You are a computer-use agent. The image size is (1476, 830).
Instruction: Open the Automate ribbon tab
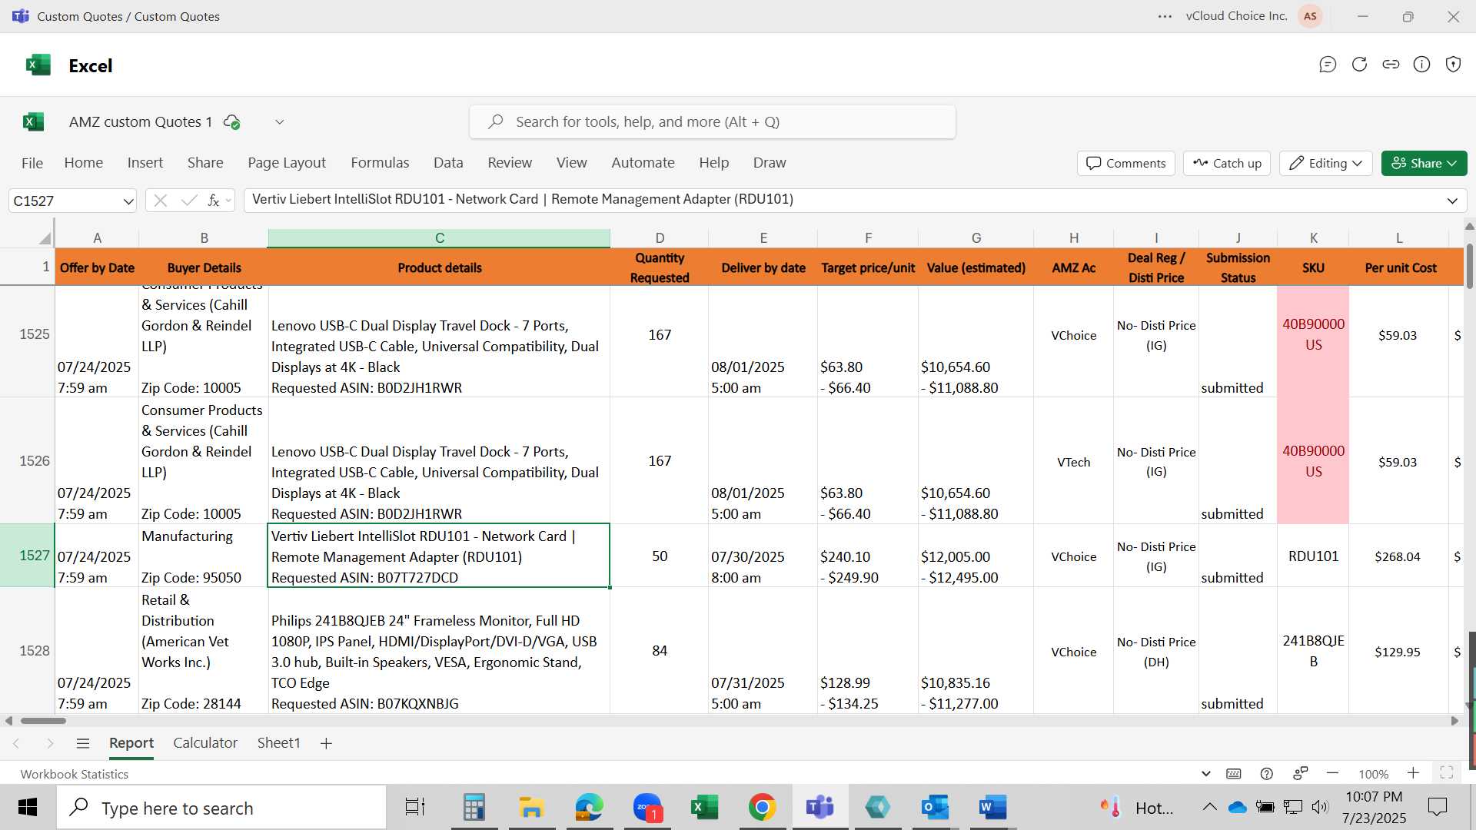643,163
